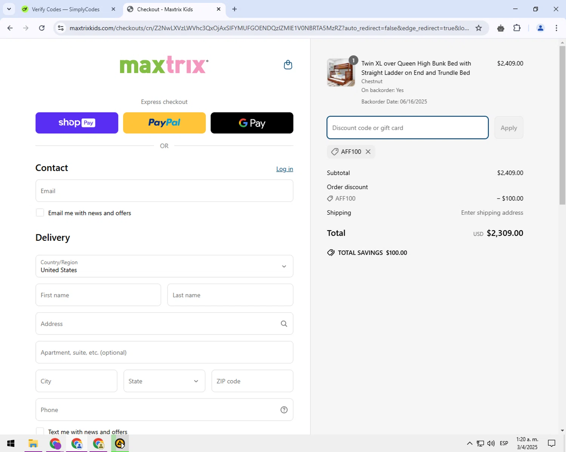Click the system clock showing 1:20 a. m.
Viewport: 566px width, 452px height.
[527, 443]
